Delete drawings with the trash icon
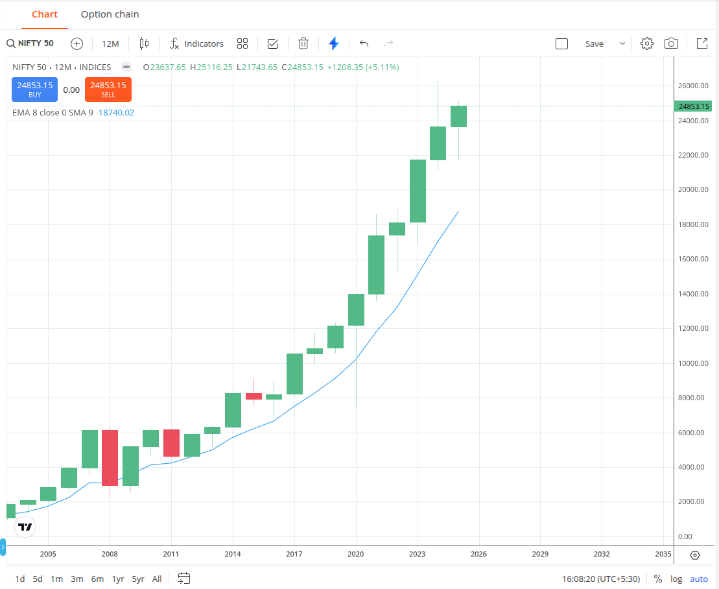This screenshot has width=719, height=589. click(303, 43)
